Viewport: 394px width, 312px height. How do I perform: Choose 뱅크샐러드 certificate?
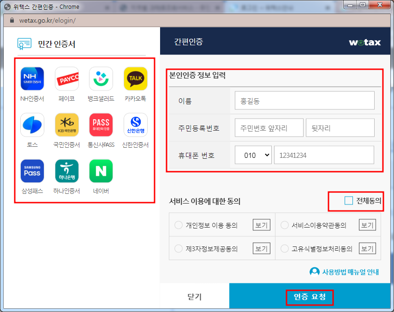coord(101,78)
